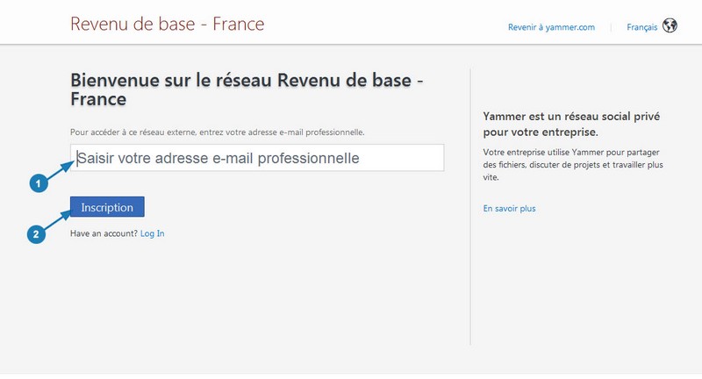Click the numbered circle marker 1
The width and height of the screenshot is (702, 379).
[39, 183]
